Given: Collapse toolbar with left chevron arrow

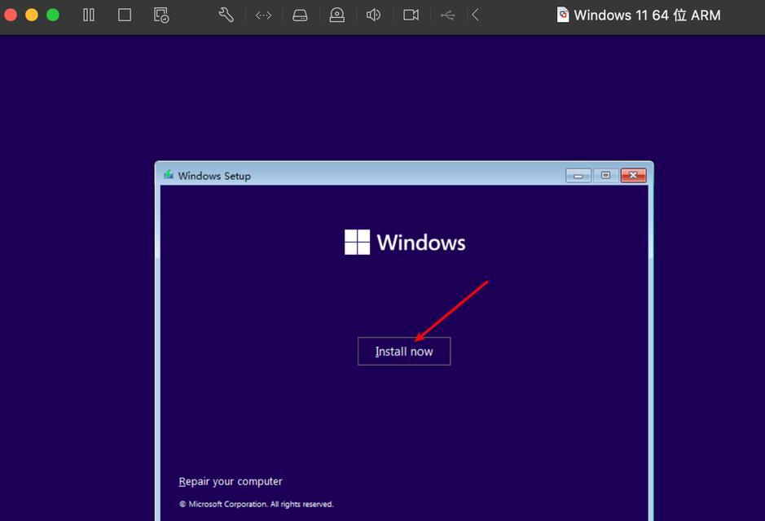Looking at the screenshot, I should (x=475, y=15).
